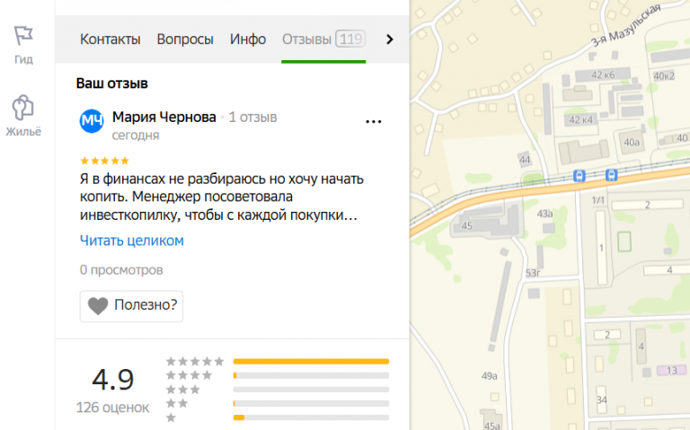This screenshot has width=690, height=430.
Task: Click the 1 отзыв count beside the author
Action: click(x=252, y=118)
